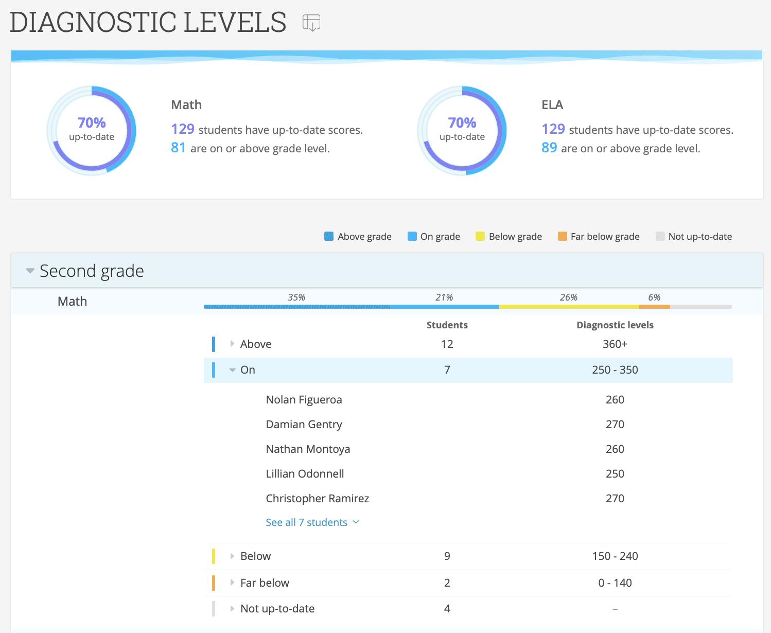The width and height of the screenshot is (771, 633).
Task: Click the On grade legend swatch
Action: click(x=412, y=236)
